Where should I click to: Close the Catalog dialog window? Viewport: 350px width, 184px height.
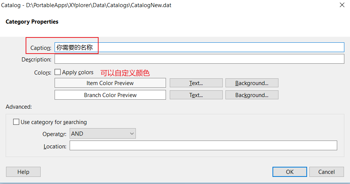[x=342, y=5]
